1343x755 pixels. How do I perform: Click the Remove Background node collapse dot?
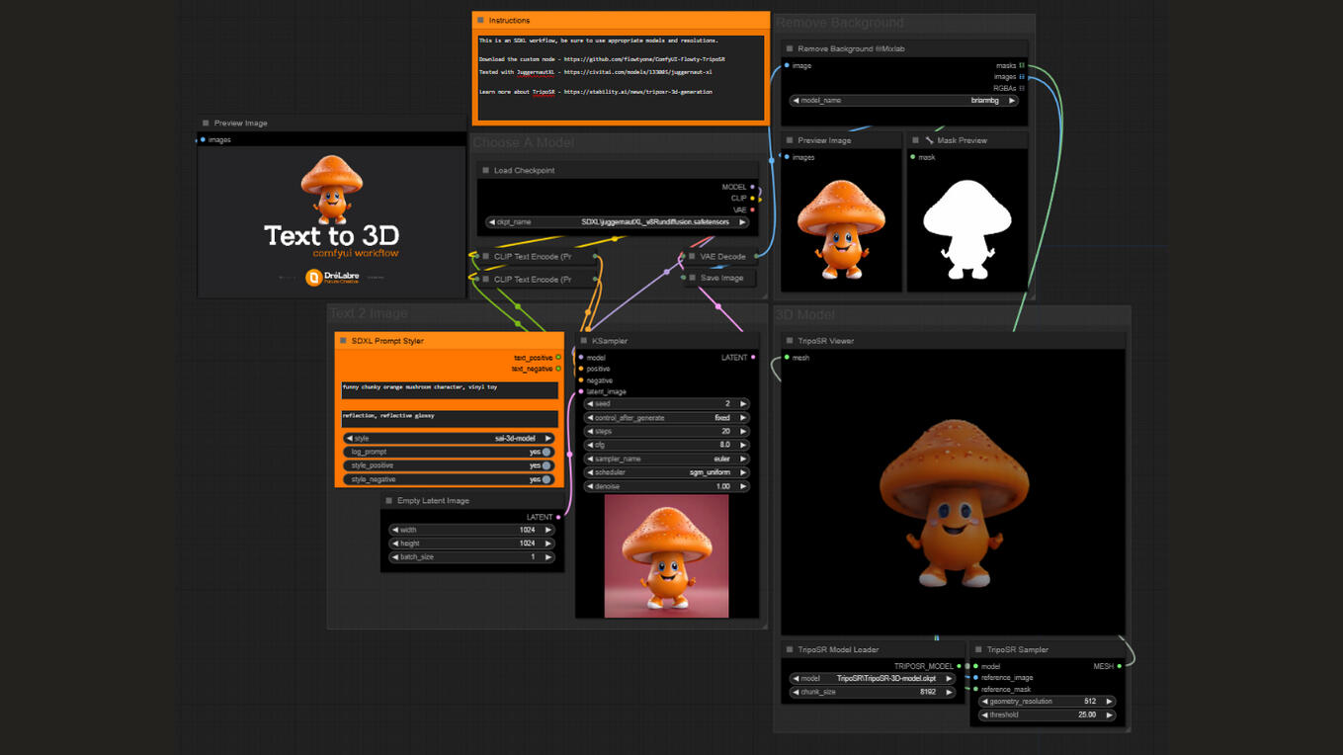click(x=790, y=48)
